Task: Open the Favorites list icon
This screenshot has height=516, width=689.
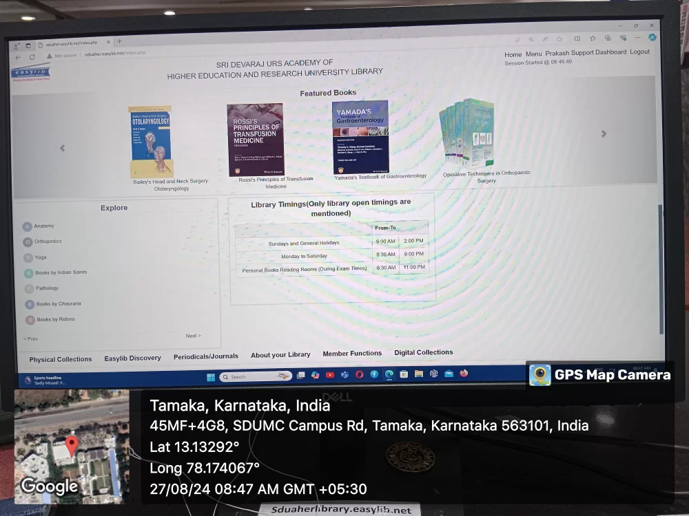Action: (x=593, y=38)
